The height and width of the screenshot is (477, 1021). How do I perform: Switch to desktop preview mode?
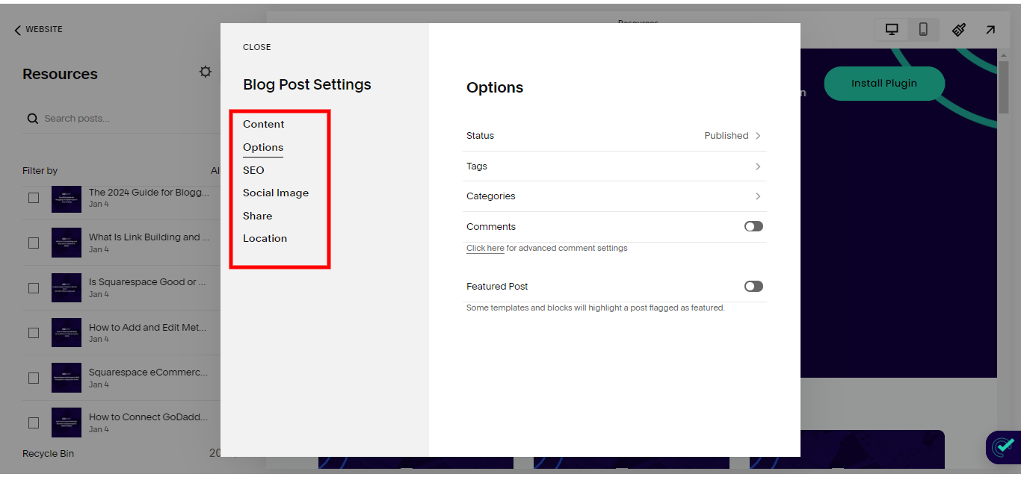coord(891,29)
